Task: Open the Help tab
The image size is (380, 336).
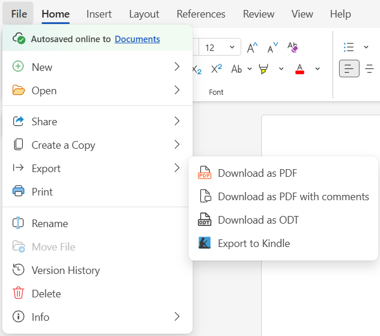Action: pyautogui.click(x=341, y=14)
